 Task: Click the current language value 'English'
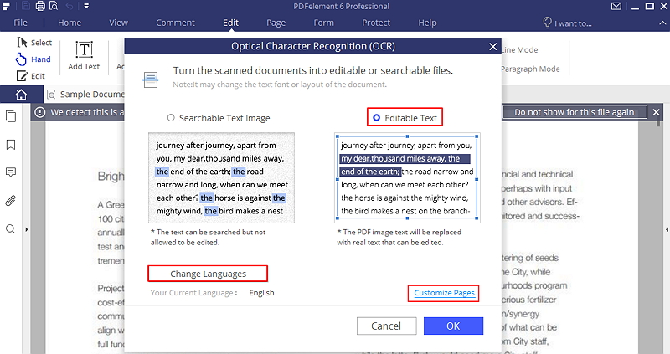261,293
